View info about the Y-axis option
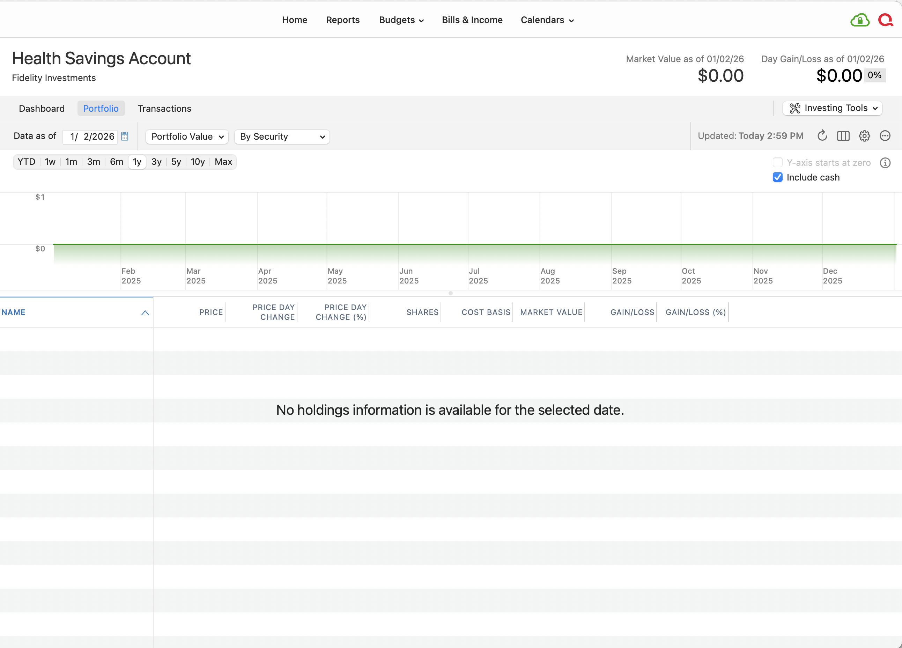The height and width of the screenshot is (648, 902). (x=885, y=163)
